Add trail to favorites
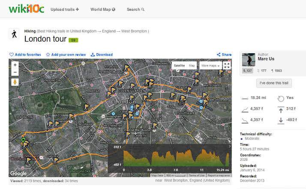This screenshot has height=189, width=306. 25,54
